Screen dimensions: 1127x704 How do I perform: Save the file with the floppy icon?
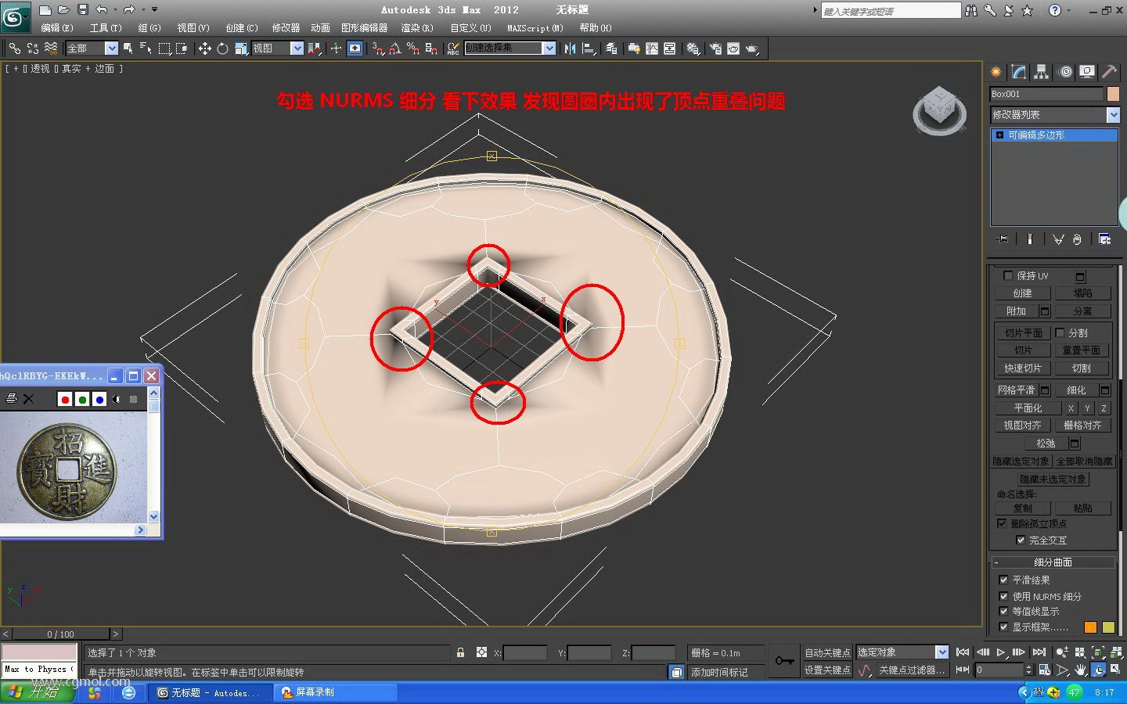82,10
